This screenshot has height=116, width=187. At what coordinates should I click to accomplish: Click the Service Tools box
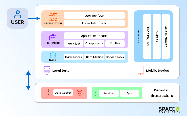115,57
